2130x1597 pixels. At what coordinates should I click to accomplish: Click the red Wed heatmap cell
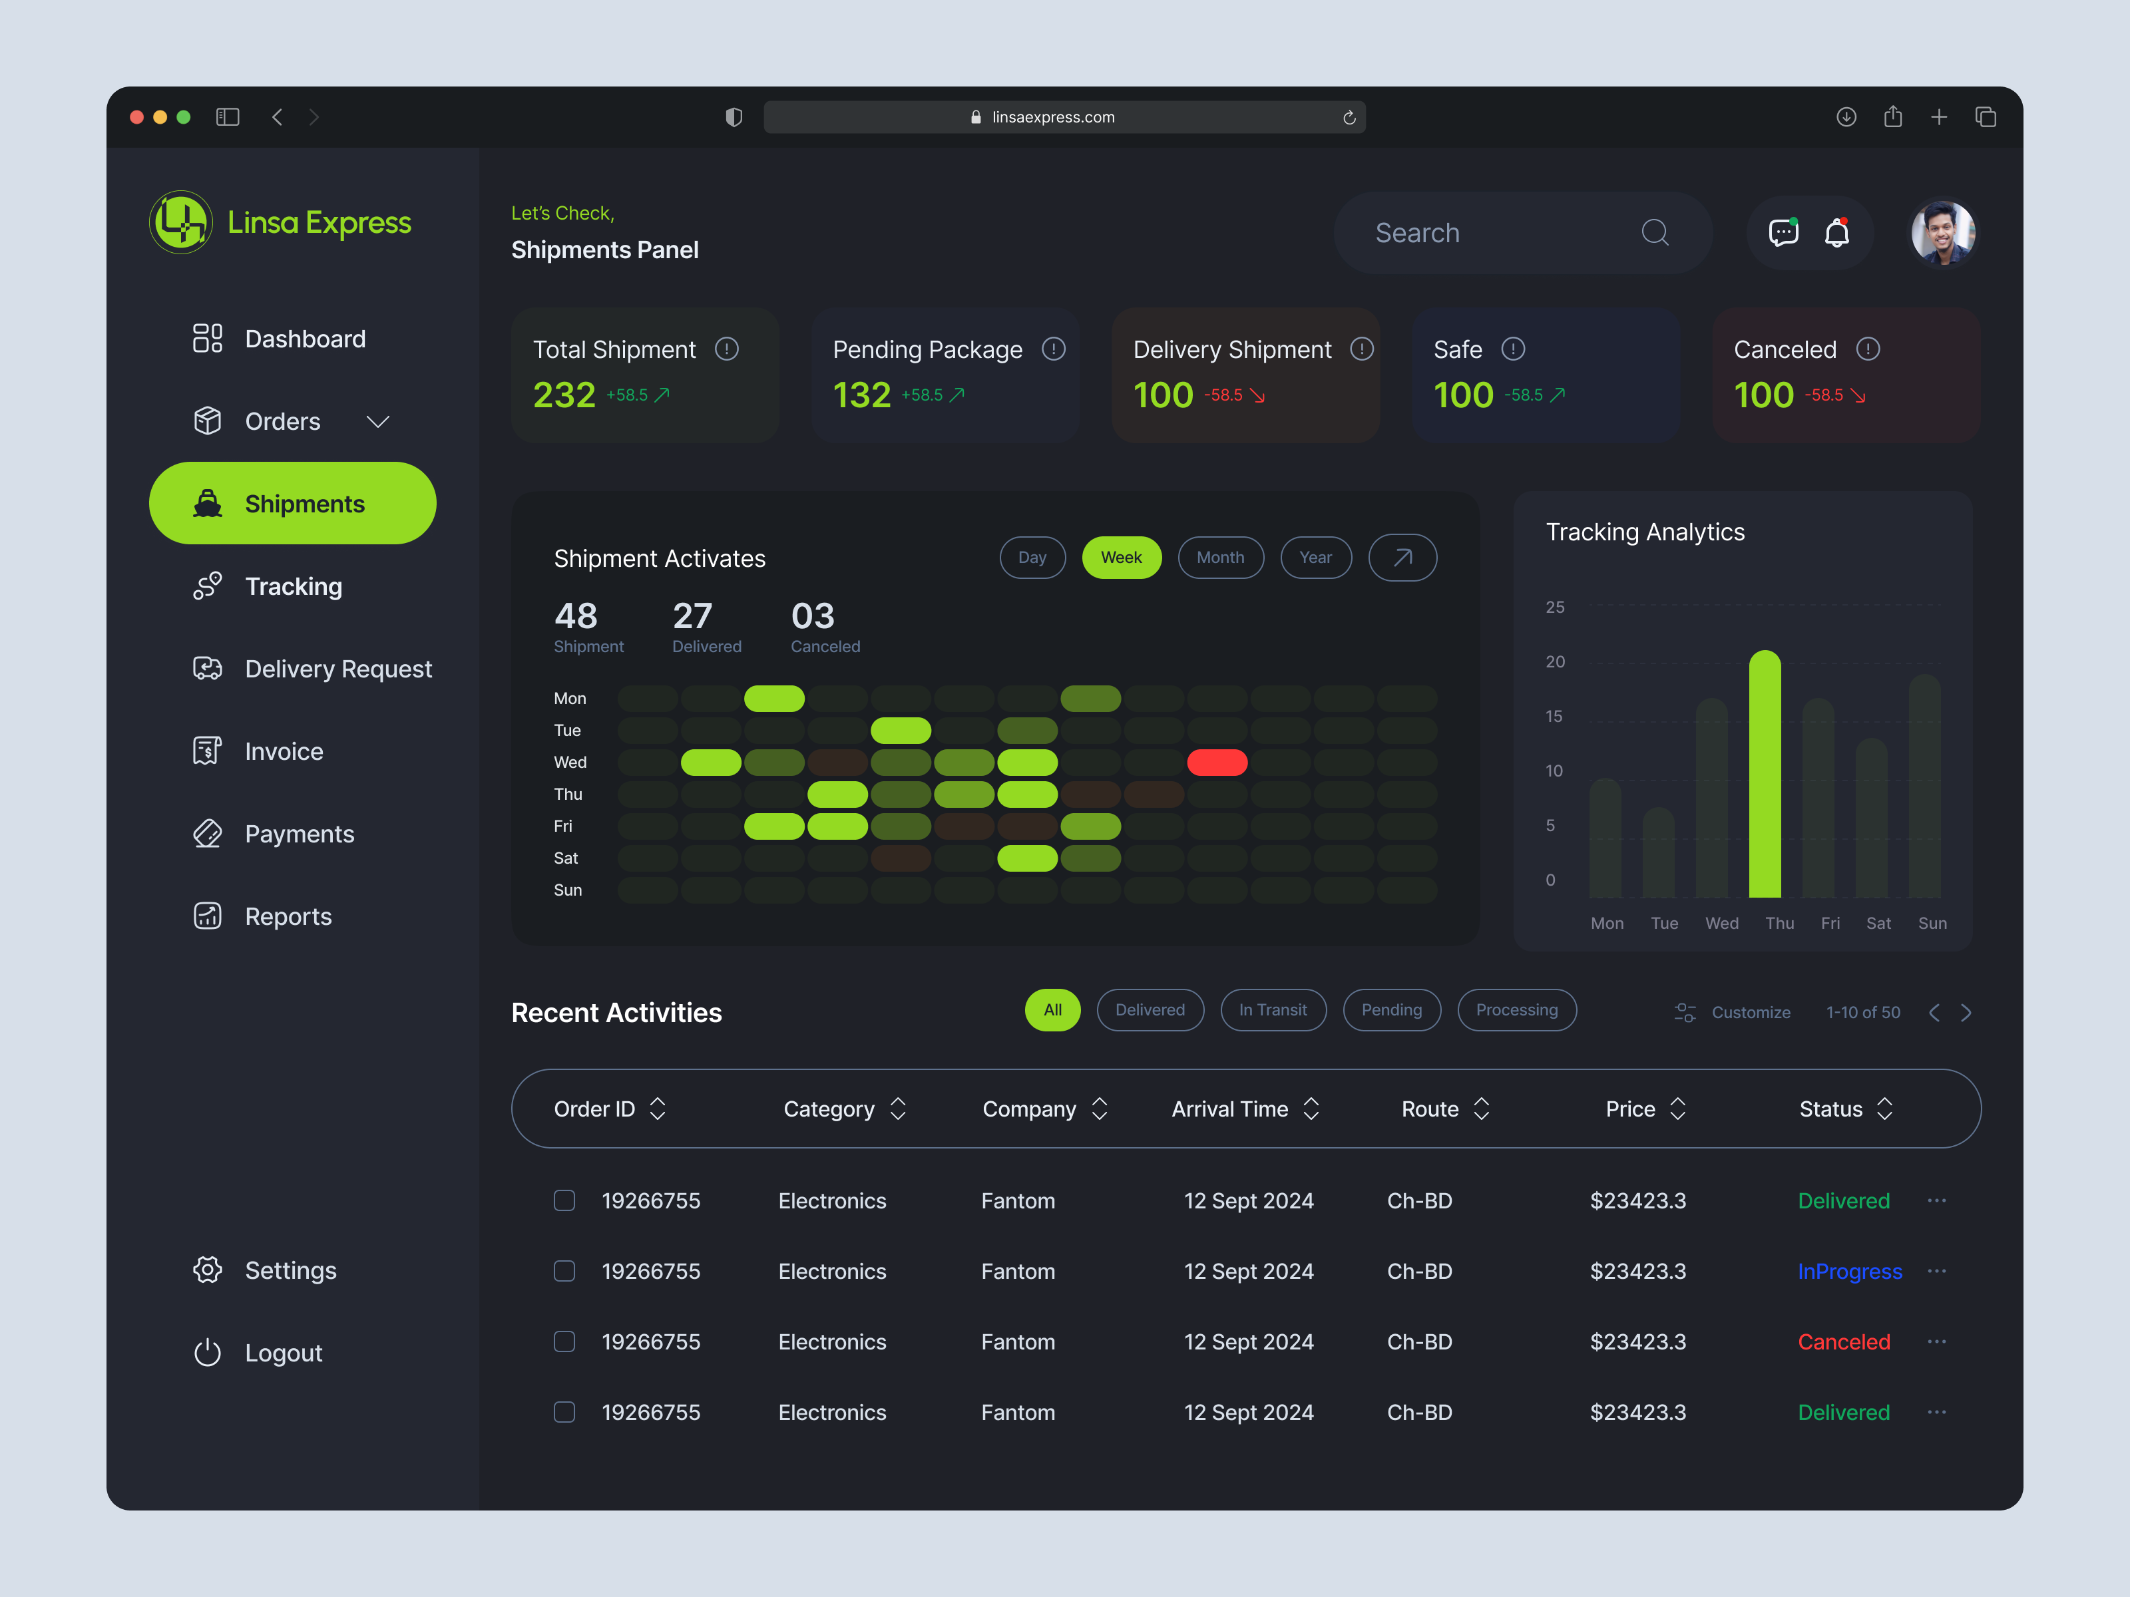click(x=1217, y=763)
